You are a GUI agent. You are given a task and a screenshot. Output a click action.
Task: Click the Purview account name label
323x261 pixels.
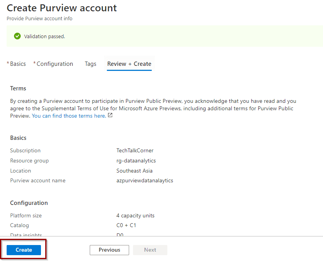(x=38, y=181)
